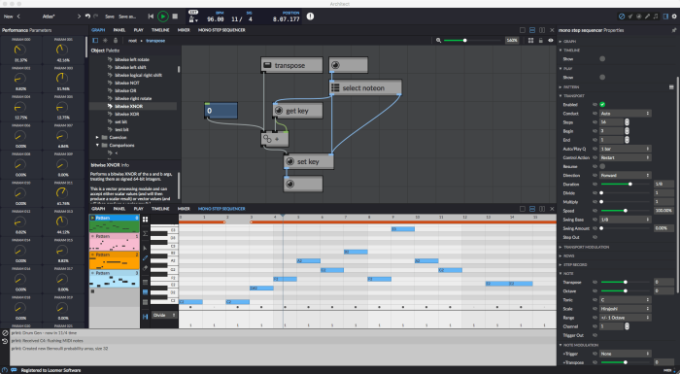
Task: Select the orange Pattern 2 in the pattern list
Action: point(115,260)
